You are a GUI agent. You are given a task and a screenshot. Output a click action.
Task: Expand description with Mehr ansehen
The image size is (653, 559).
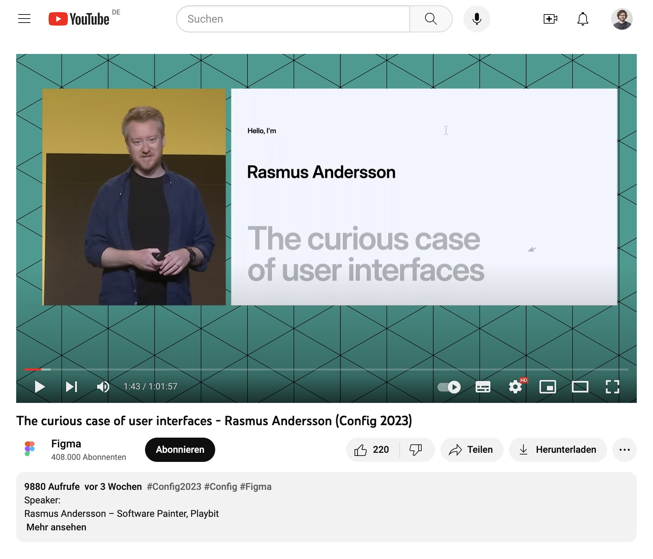click(x=56, y=527)
